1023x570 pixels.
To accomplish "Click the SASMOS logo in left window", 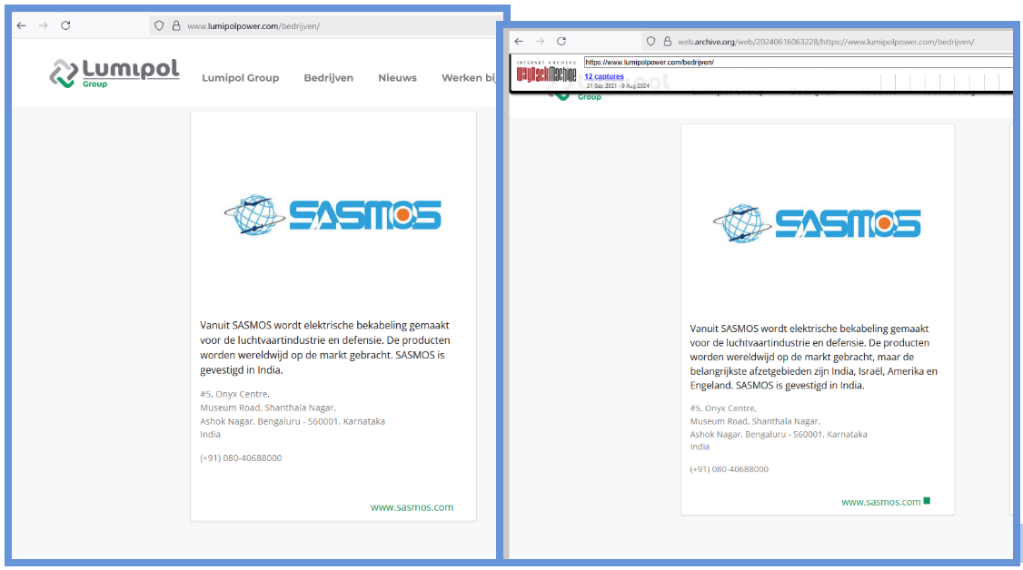I will pos(333,214).
